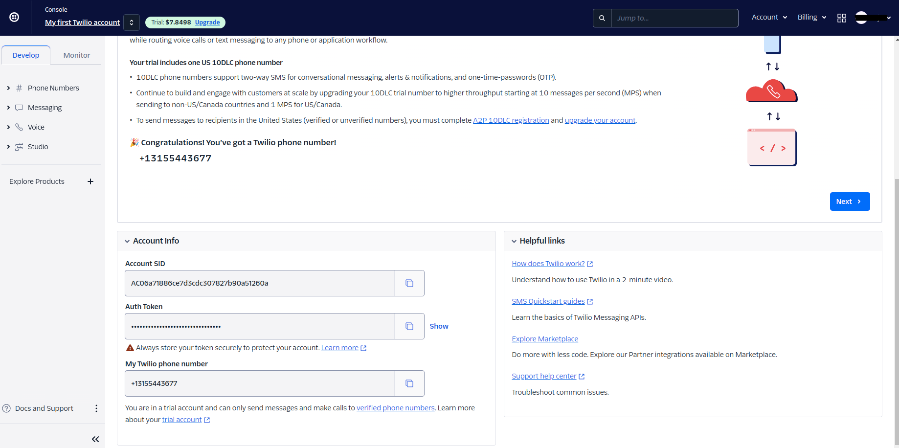Collapse the Account Info panel

(x=127, y=241)
